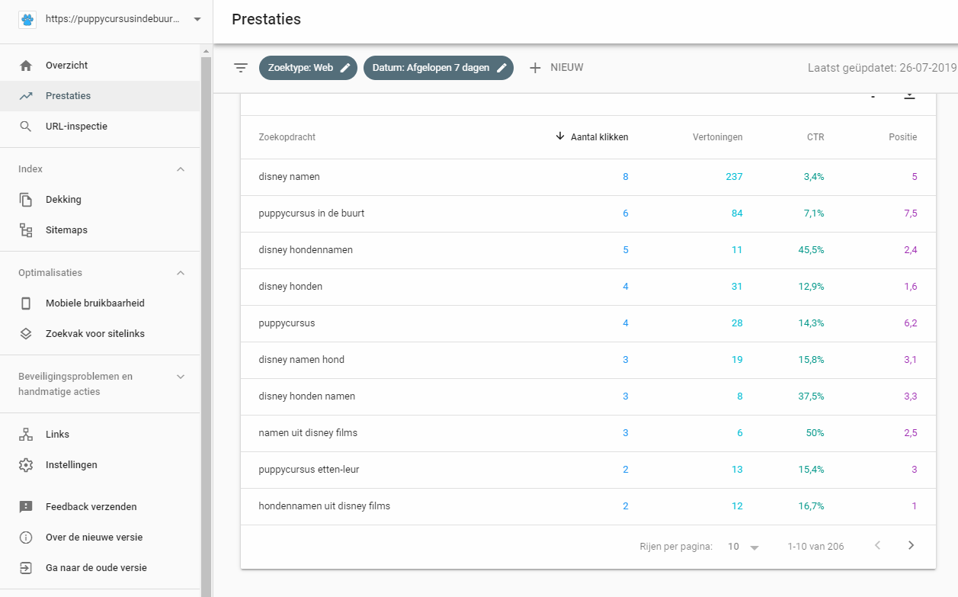Select the query 'disney honden'

point(290,287)
